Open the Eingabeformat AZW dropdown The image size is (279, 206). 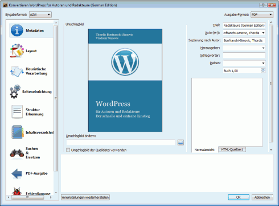(x=40, y=15)
